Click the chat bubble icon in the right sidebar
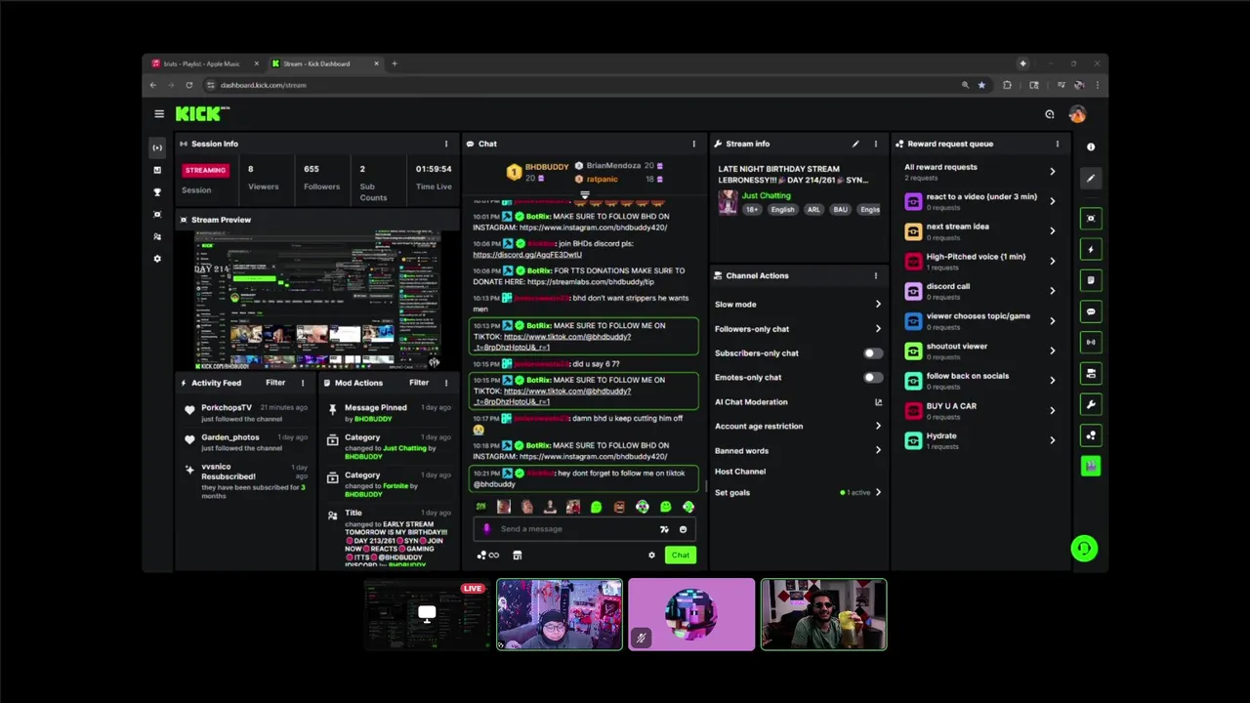Screen dimensions: 1250x703 tap(1091, 311)
